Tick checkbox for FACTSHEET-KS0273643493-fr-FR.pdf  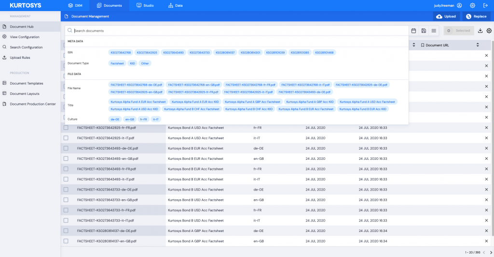pyautogui.click(x=66, y=169)
